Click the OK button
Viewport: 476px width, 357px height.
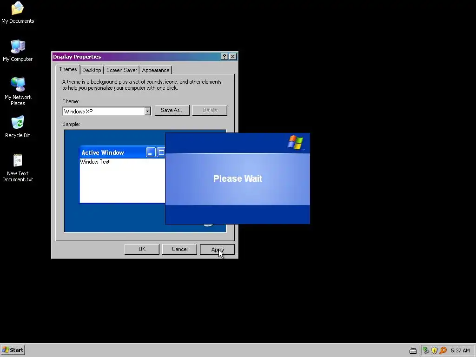coord(142,249)
